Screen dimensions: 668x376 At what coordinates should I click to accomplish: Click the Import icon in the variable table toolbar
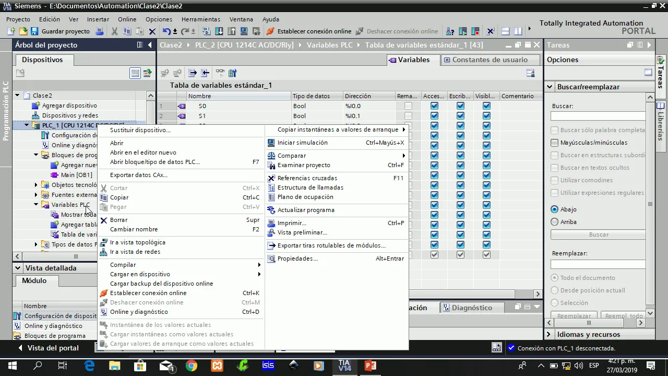(x=205, y=73)
